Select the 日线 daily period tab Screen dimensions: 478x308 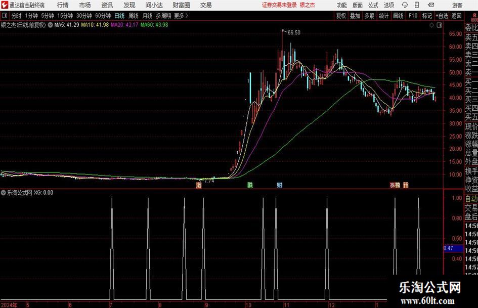click(119, 16)
